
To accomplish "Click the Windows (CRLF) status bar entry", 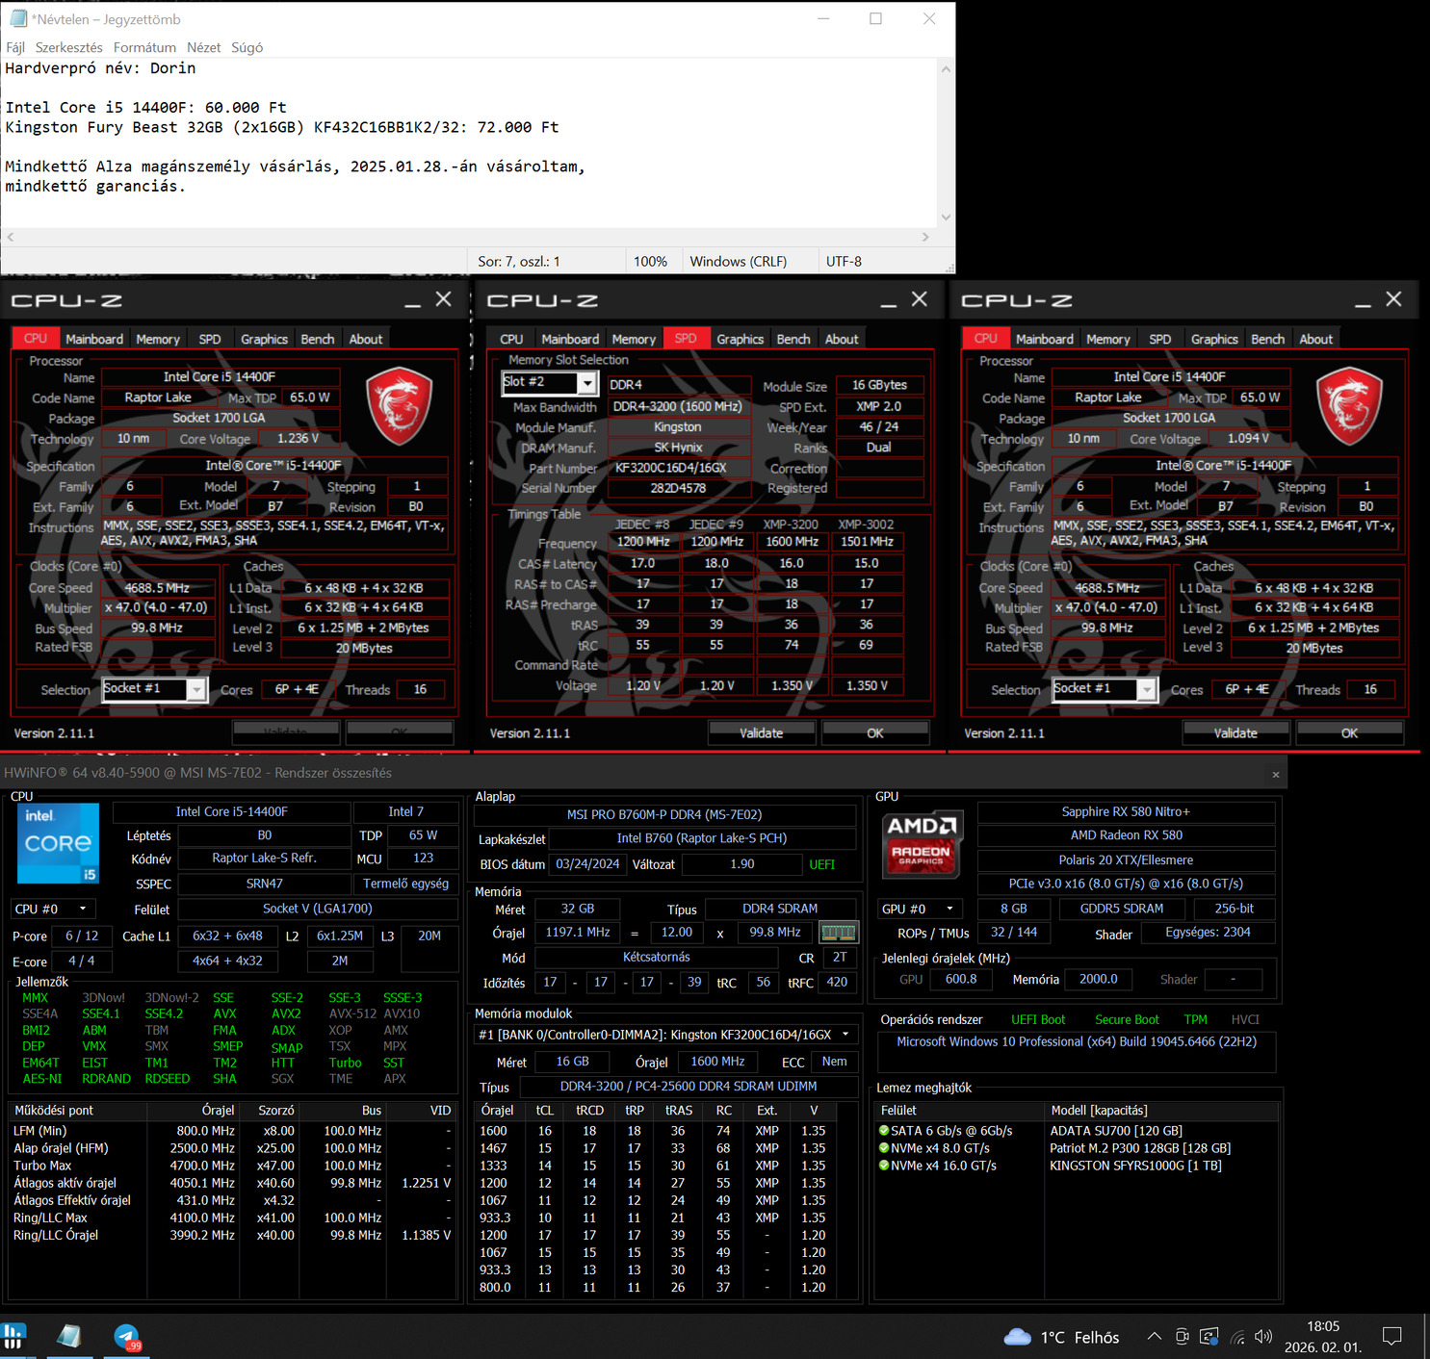I will (x=739, y=262).
